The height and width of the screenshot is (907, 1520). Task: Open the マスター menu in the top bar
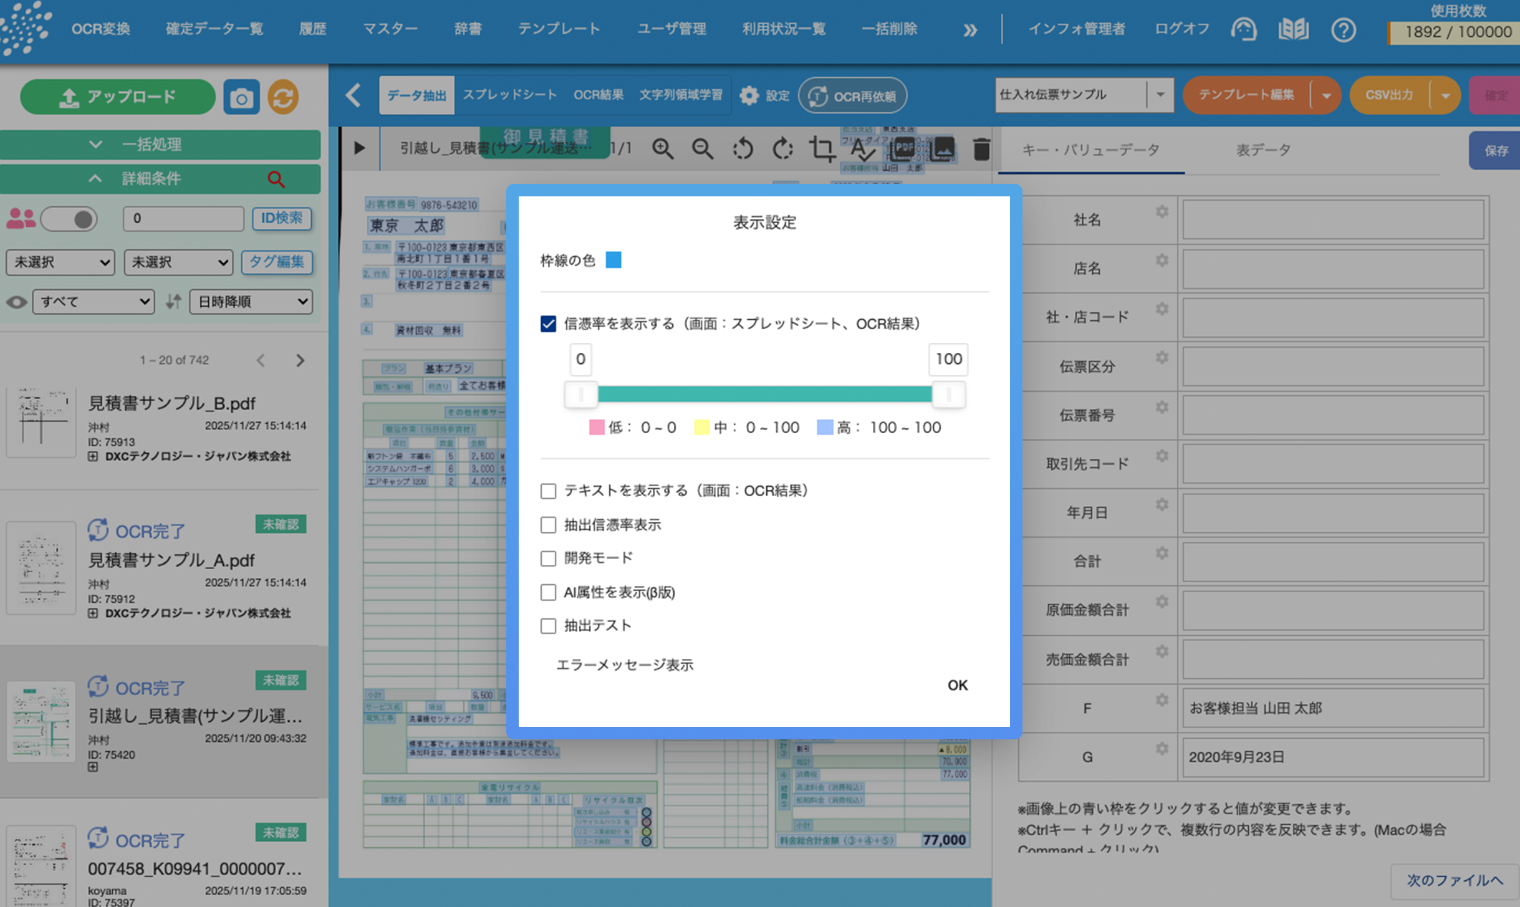coord(390,28)
